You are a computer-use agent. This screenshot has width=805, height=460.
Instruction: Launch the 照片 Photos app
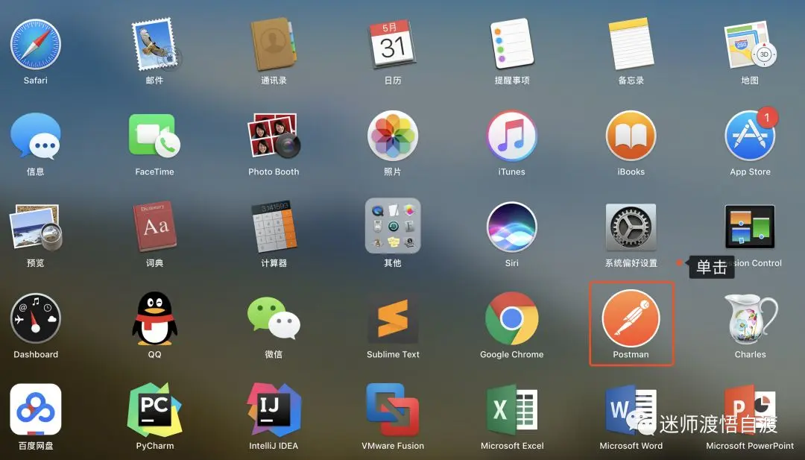point(393,136)
